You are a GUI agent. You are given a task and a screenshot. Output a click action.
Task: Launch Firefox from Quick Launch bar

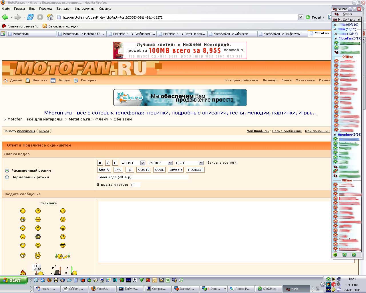(49, 280)
